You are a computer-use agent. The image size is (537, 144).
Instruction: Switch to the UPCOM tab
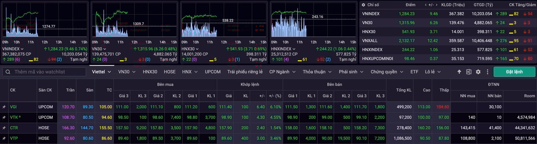click(213, 72)
